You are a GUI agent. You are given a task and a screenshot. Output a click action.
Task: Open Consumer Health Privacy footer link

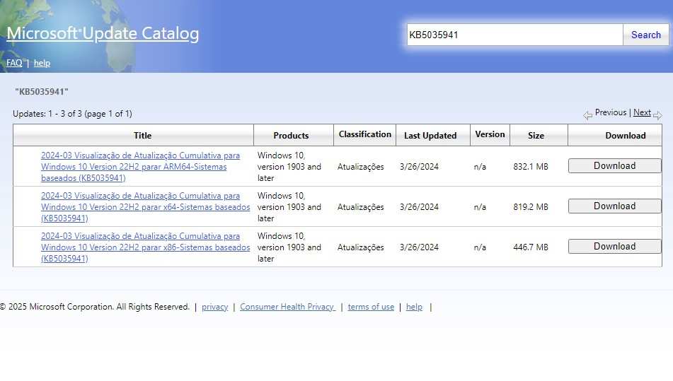click(x=287, y=307)
